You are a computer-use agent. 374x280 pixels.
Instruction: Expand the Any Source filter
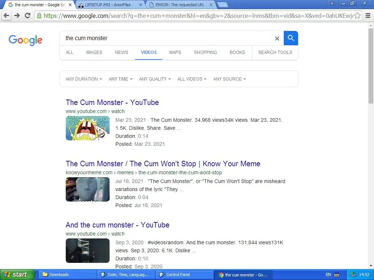click(229, 79)
